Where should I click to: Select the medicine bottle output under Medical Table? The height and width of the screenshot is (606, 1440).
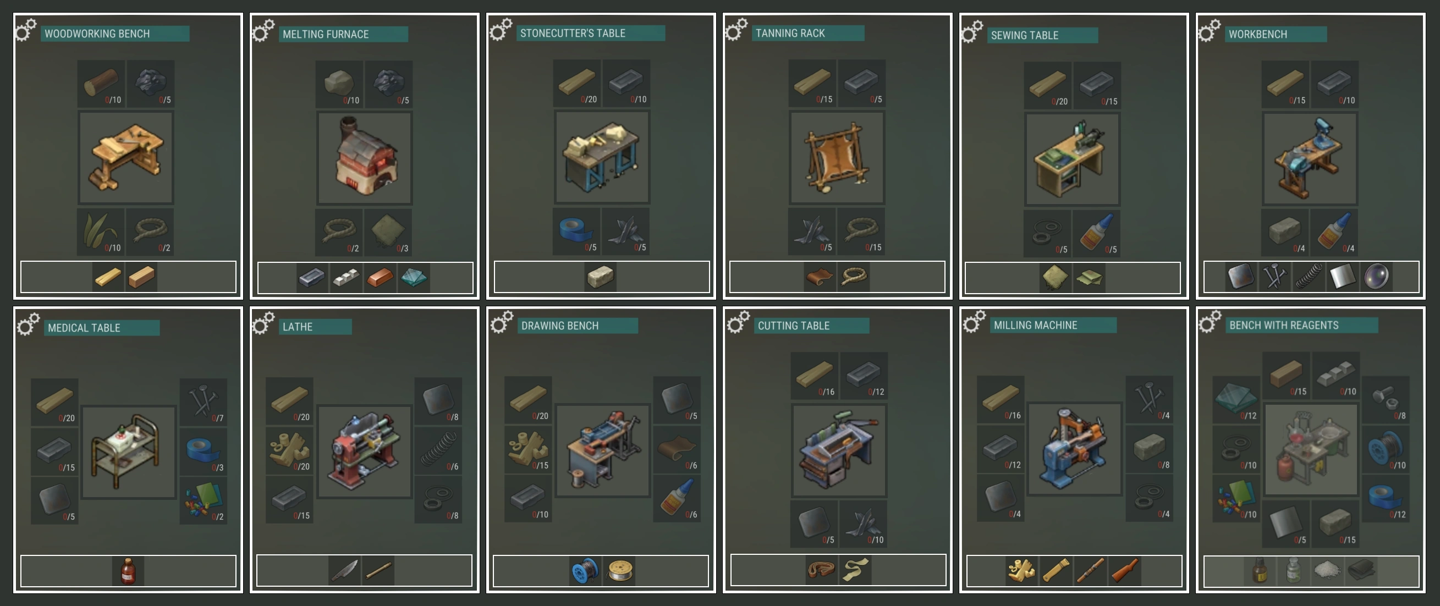128,571
